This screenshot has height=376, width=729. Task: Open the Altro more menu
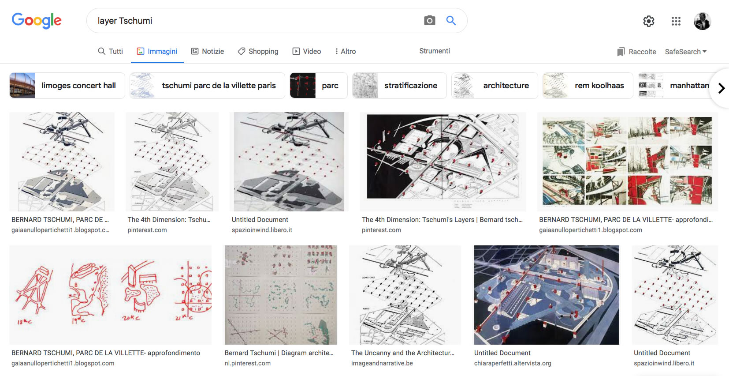pos(345,51)
